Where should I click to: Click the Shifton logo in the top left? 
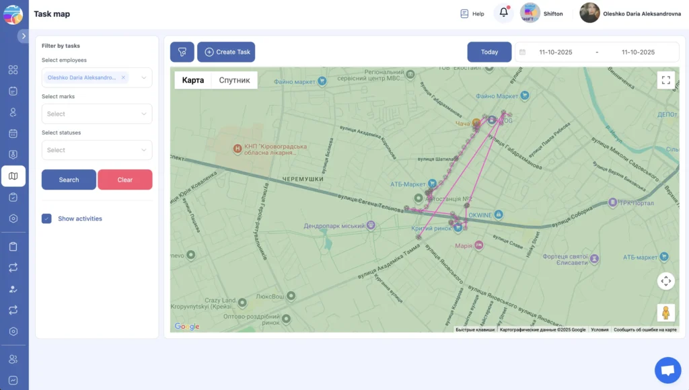coord(12,13)
